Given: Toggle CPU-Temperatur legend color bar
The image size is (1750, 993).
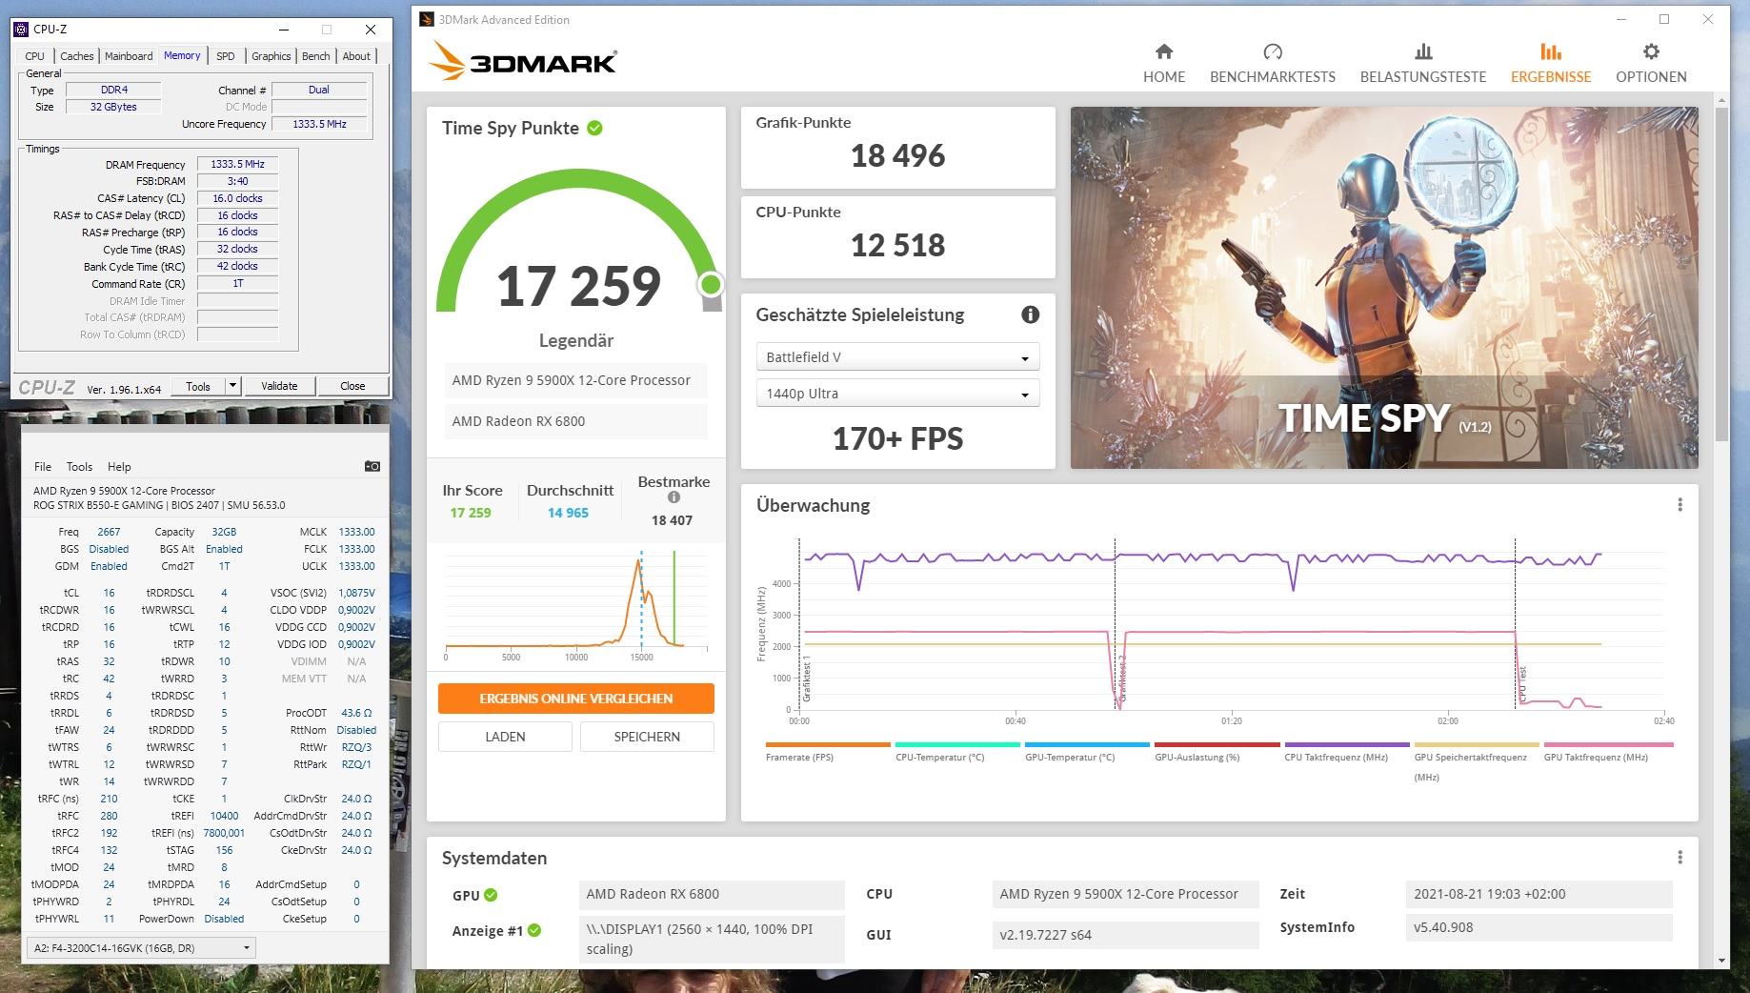Looking at the screenshot, I should (x=957, y=744).
